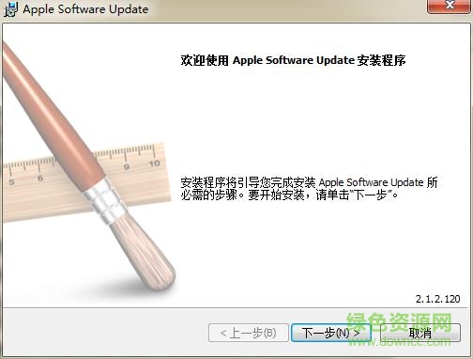Click the paintbrush and ruler artwork
Image resolution: width=473 pixels, height=359 pixels.
[x=89, y=166]
